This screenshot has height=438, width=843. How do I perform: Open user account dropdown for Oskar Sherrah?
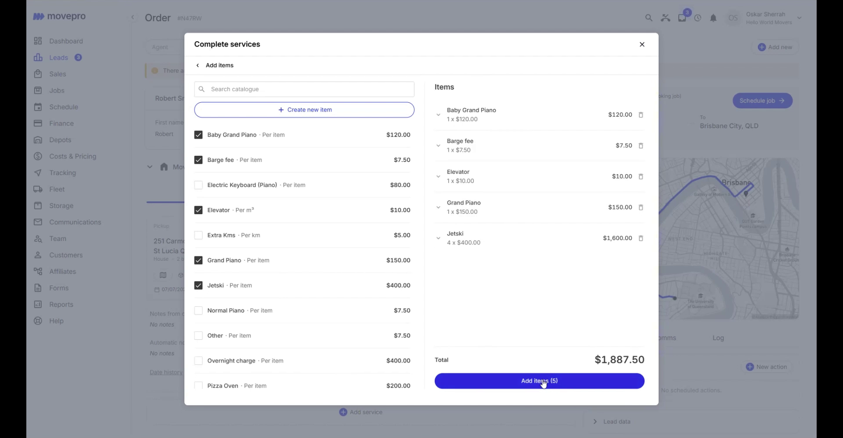point(800,18)
